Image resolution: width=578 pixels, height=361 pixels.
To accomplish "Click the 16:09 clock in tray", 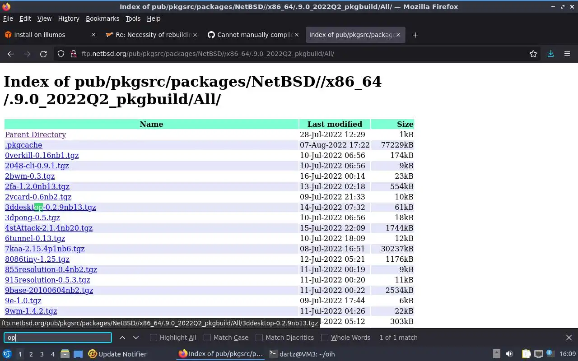I will 568,354.
